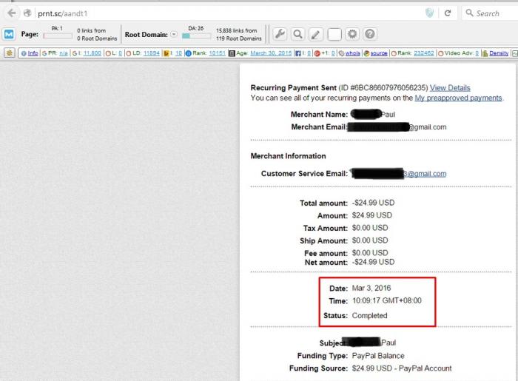Open the source link
518x381 pixels.
(379, 53)
